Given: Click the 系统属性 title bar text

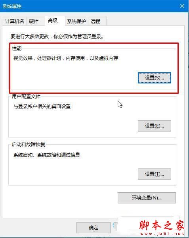Looking at the screenshot, I should point(12,6).
